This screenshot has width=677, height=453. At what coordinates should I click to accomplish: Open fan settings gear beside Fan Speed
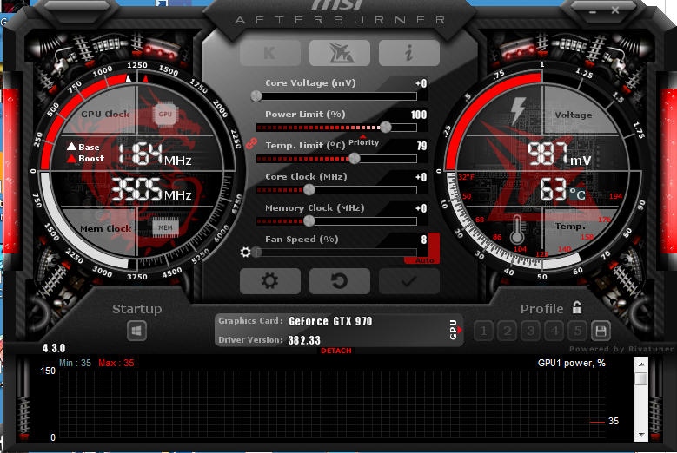click(x=245, y=253)
